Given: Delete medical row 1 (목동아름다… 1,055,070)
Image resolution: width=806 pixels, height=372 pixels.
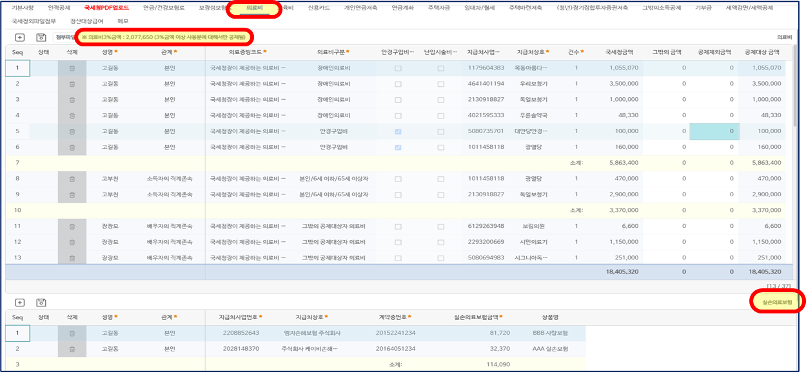Looking at the screenshot, I should pyautogui.click(x=72, y=68).
